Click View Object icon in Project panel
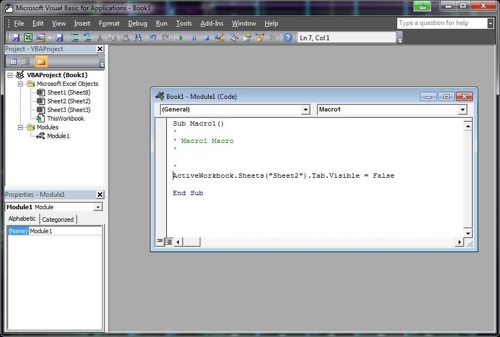Screen dimensions: 500x337 [x=25, y=61]
